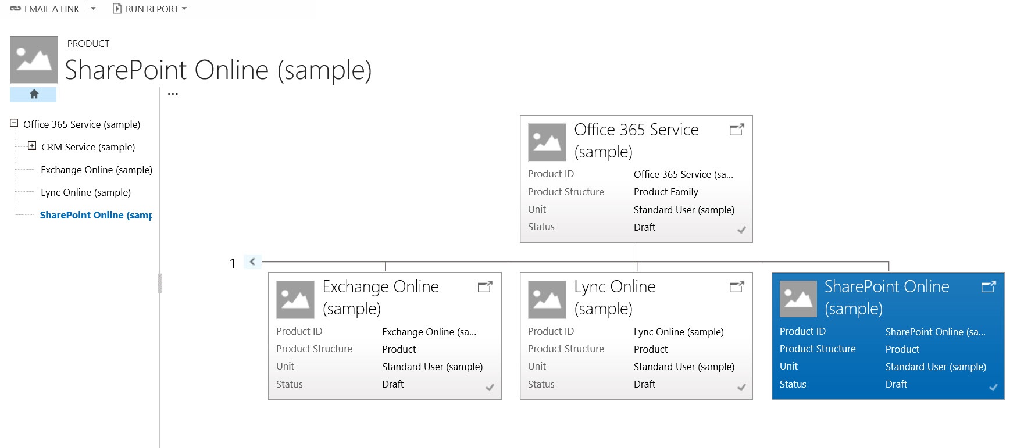Click the Lync Online tile image placeholder
Screen dimensions: 1017x448
click(547, 300)
